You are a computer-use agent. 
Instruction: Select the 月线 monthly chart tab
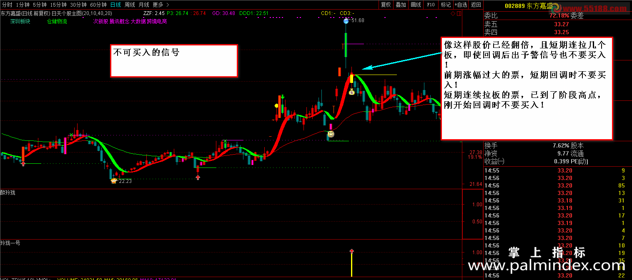click(x=144, y=5)
